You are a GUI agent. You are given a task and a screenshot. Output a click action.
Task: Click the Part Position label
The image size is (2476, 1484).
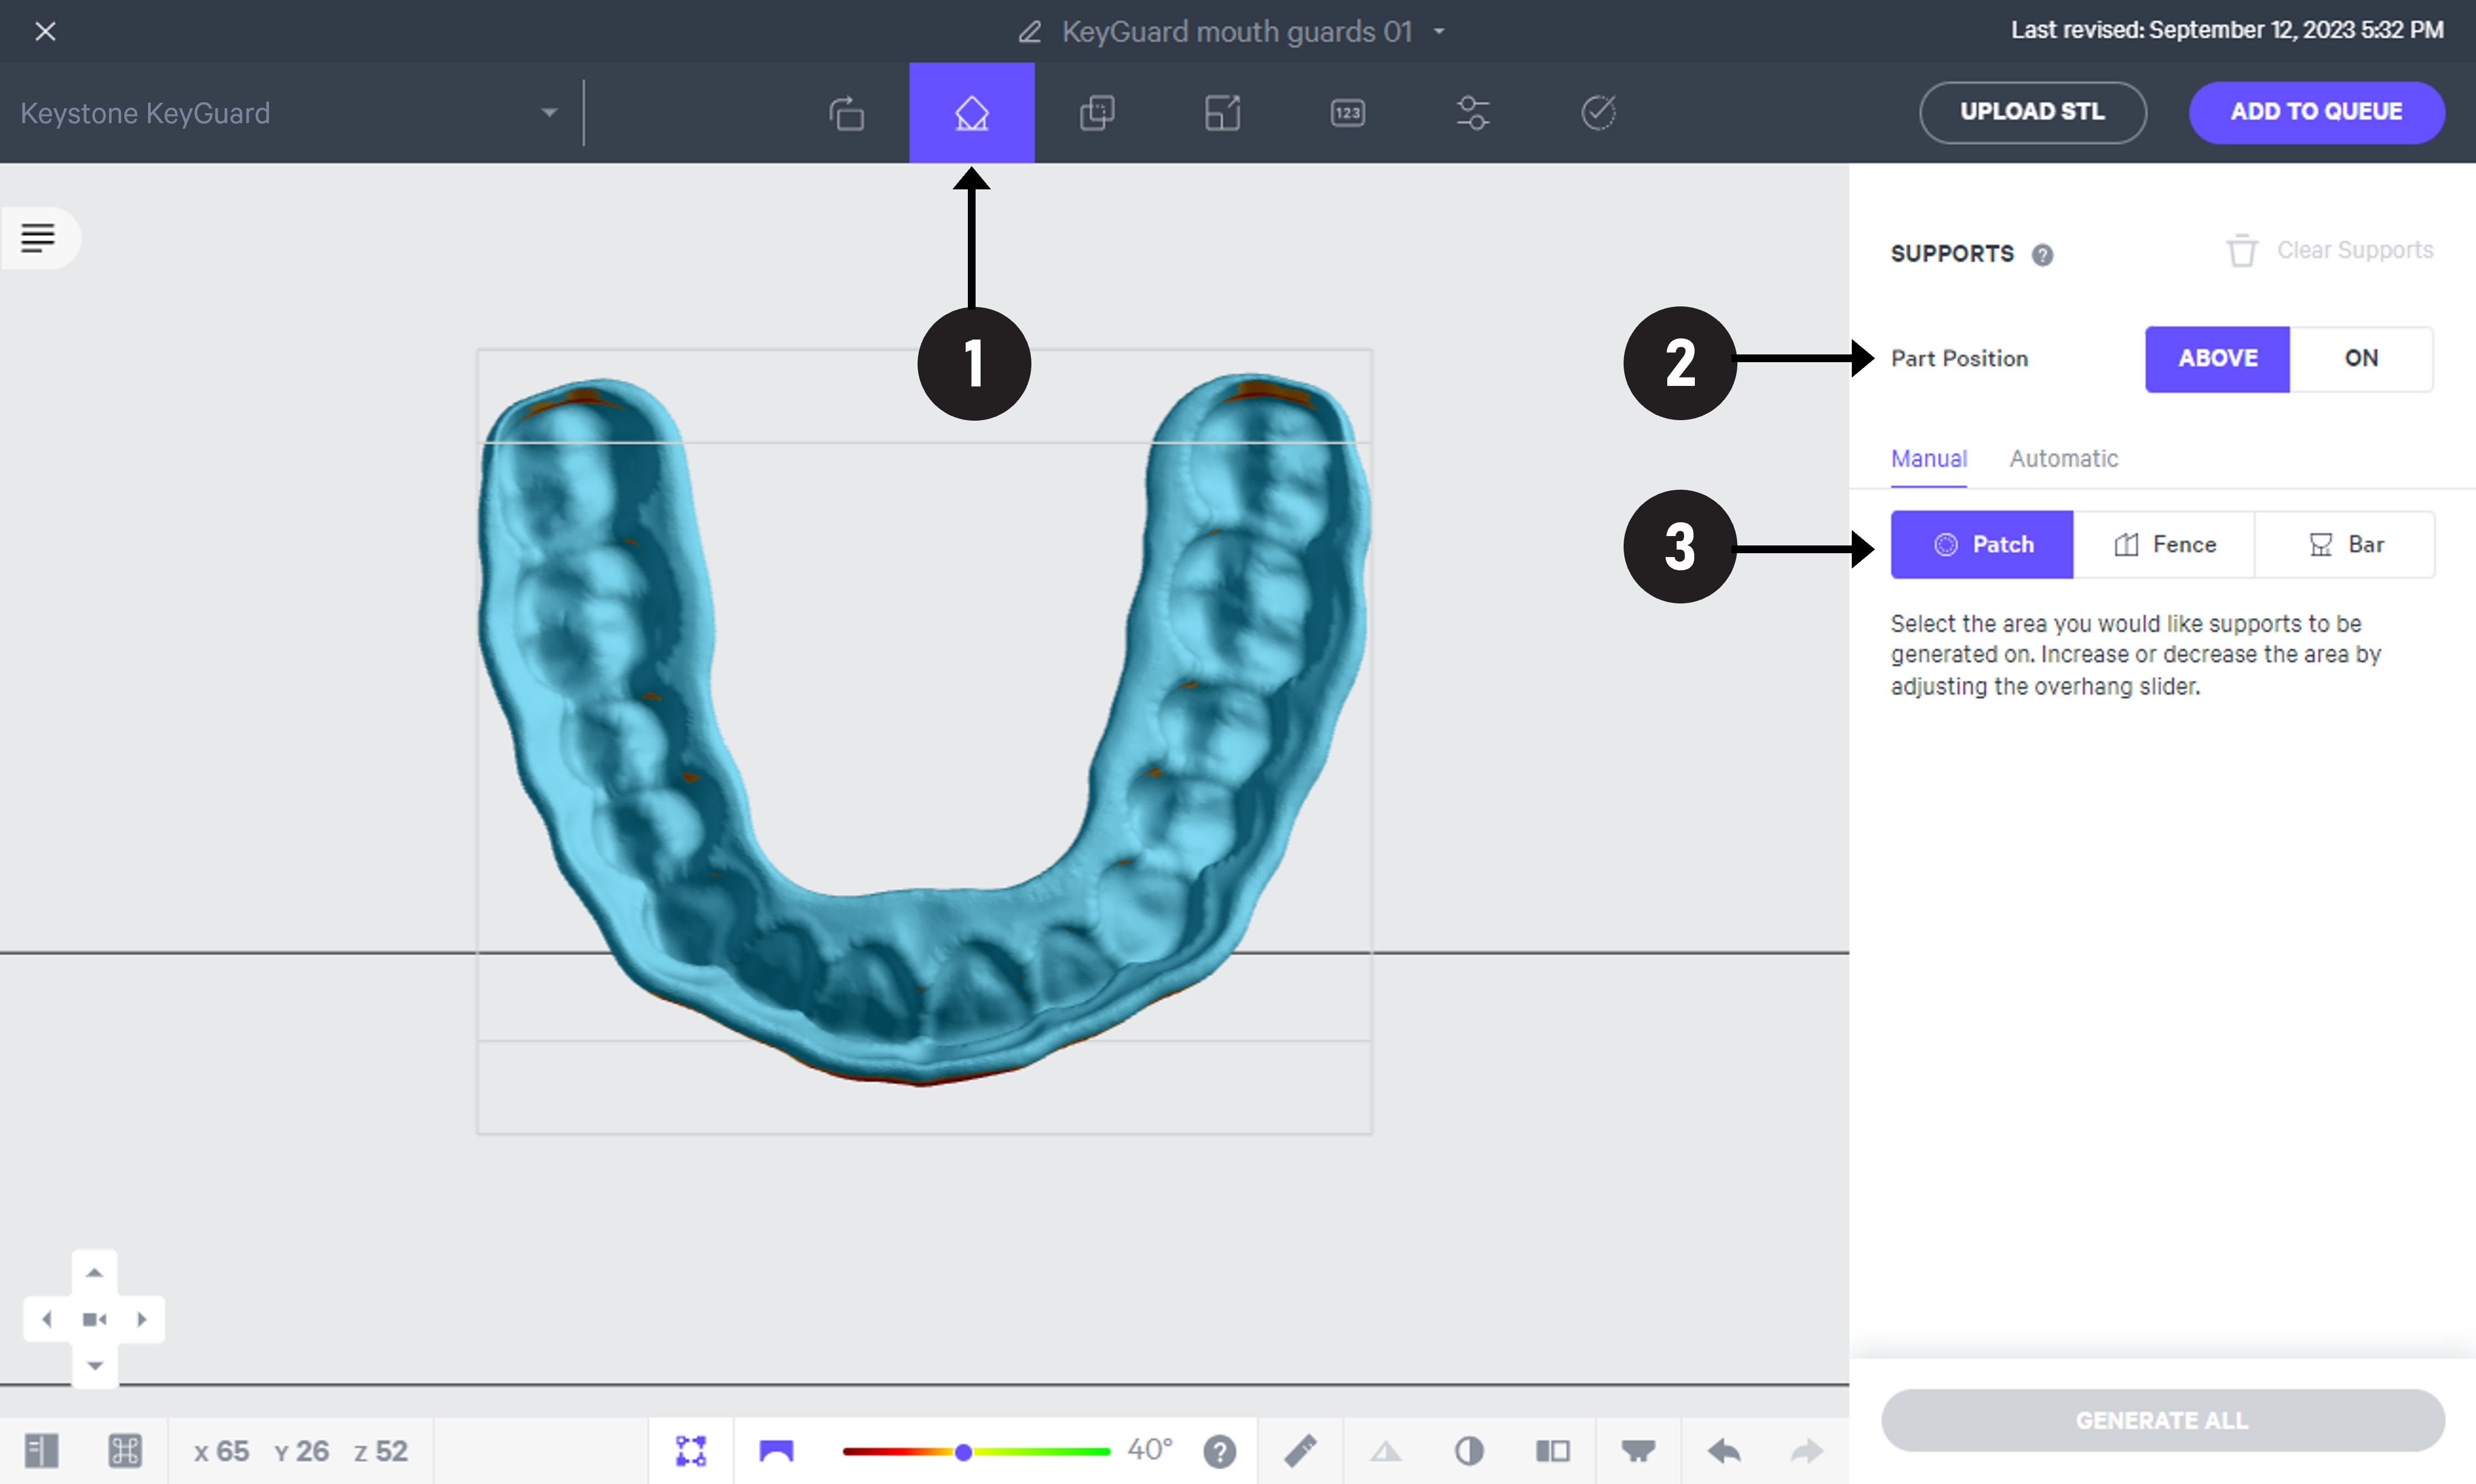pos(1959,358)
